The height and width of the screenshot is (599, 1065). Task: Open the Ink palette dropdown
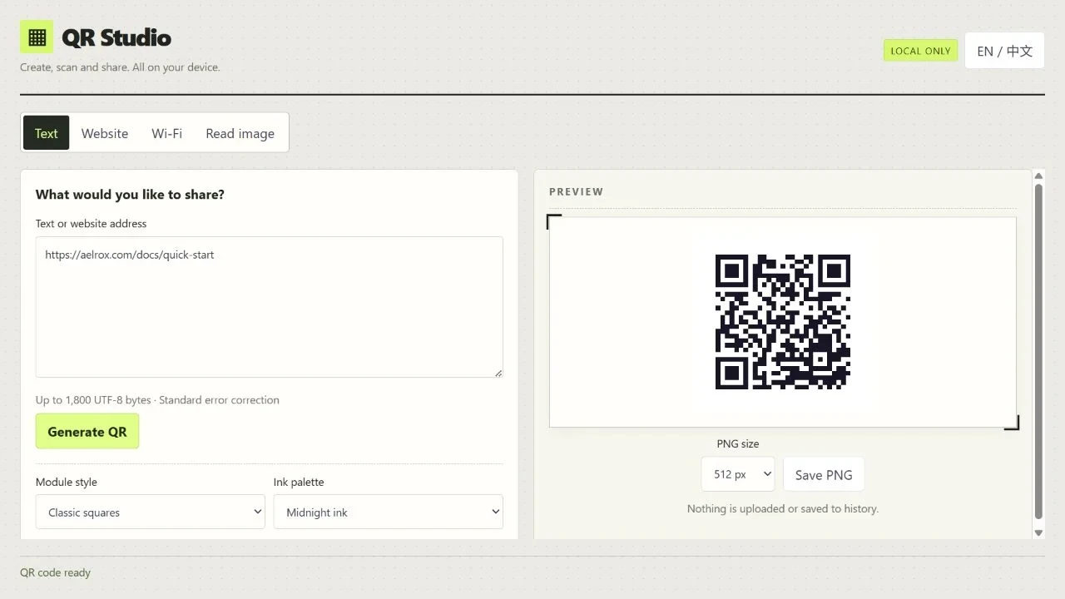[389, 512]
